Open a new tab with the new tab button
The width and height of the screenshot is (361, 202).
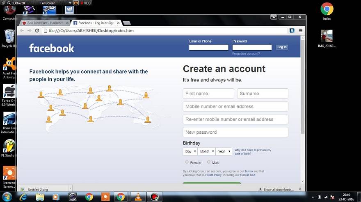click(x=127, y=23)
